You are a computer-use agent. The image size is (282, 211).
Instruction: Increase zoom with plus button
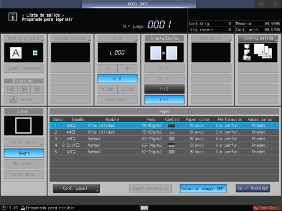pos(128,69)
